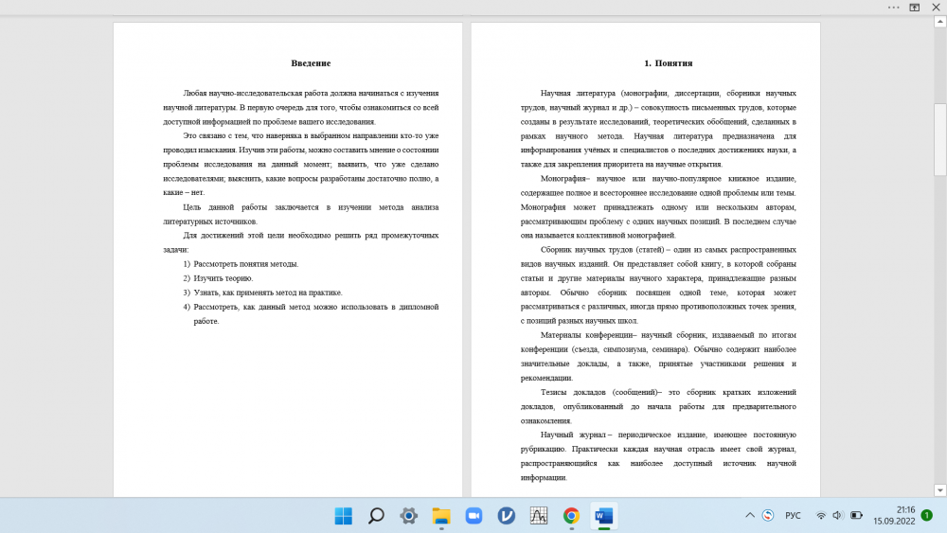Click the volume speaker tray icon
The height and width of the screenshot is (533, 947).
(x=838, y=516)
